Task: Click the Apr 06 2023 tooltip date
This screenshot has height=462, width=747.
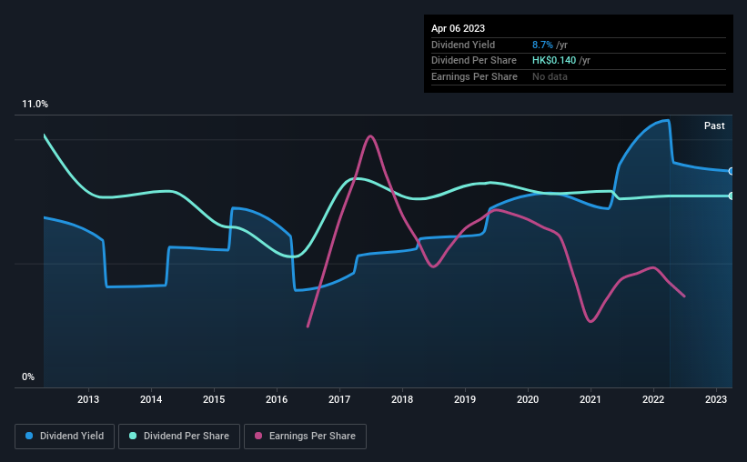Action: pyautogui.click(x=458, y=28)
